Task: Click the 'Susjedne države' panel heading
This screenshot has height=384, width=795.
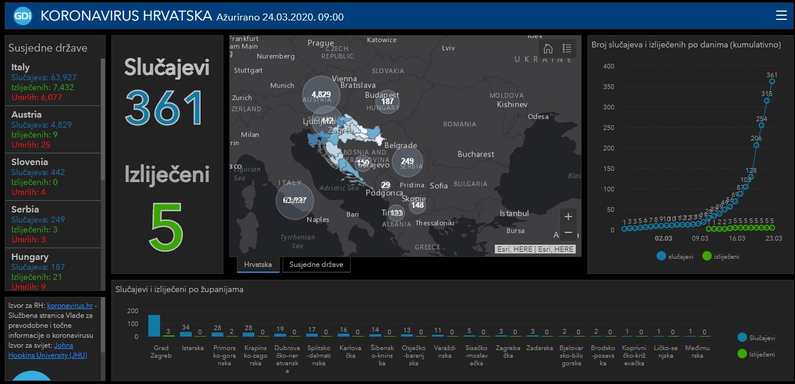Action: (48, 48)
